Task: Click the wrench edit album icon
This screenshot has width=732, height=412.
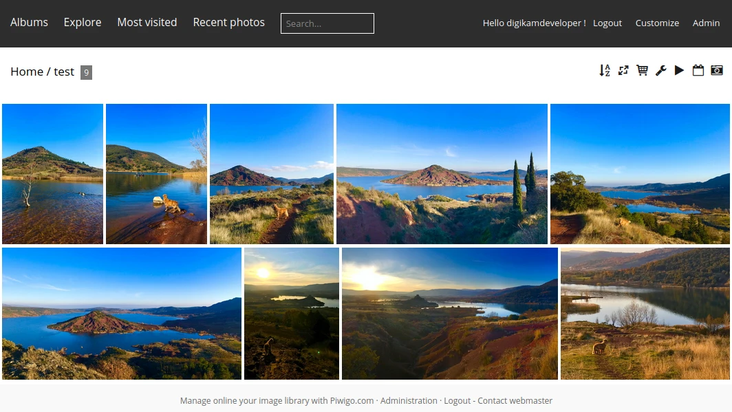Action: (x=660, y=70)
